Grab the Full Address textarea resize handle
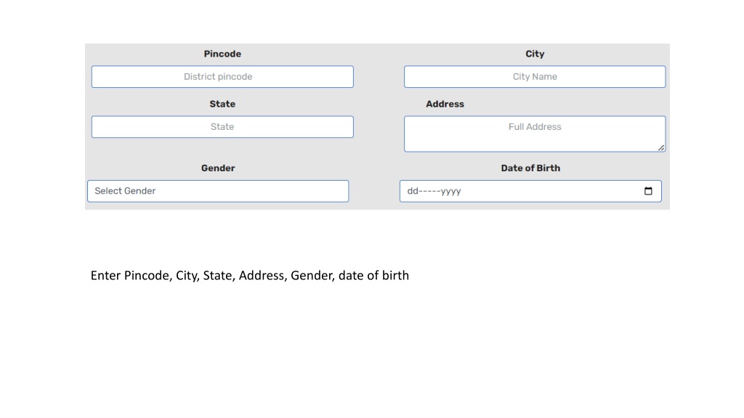This screenshot has width=744, height=418. pyautogui.click(x=661, y=148)
